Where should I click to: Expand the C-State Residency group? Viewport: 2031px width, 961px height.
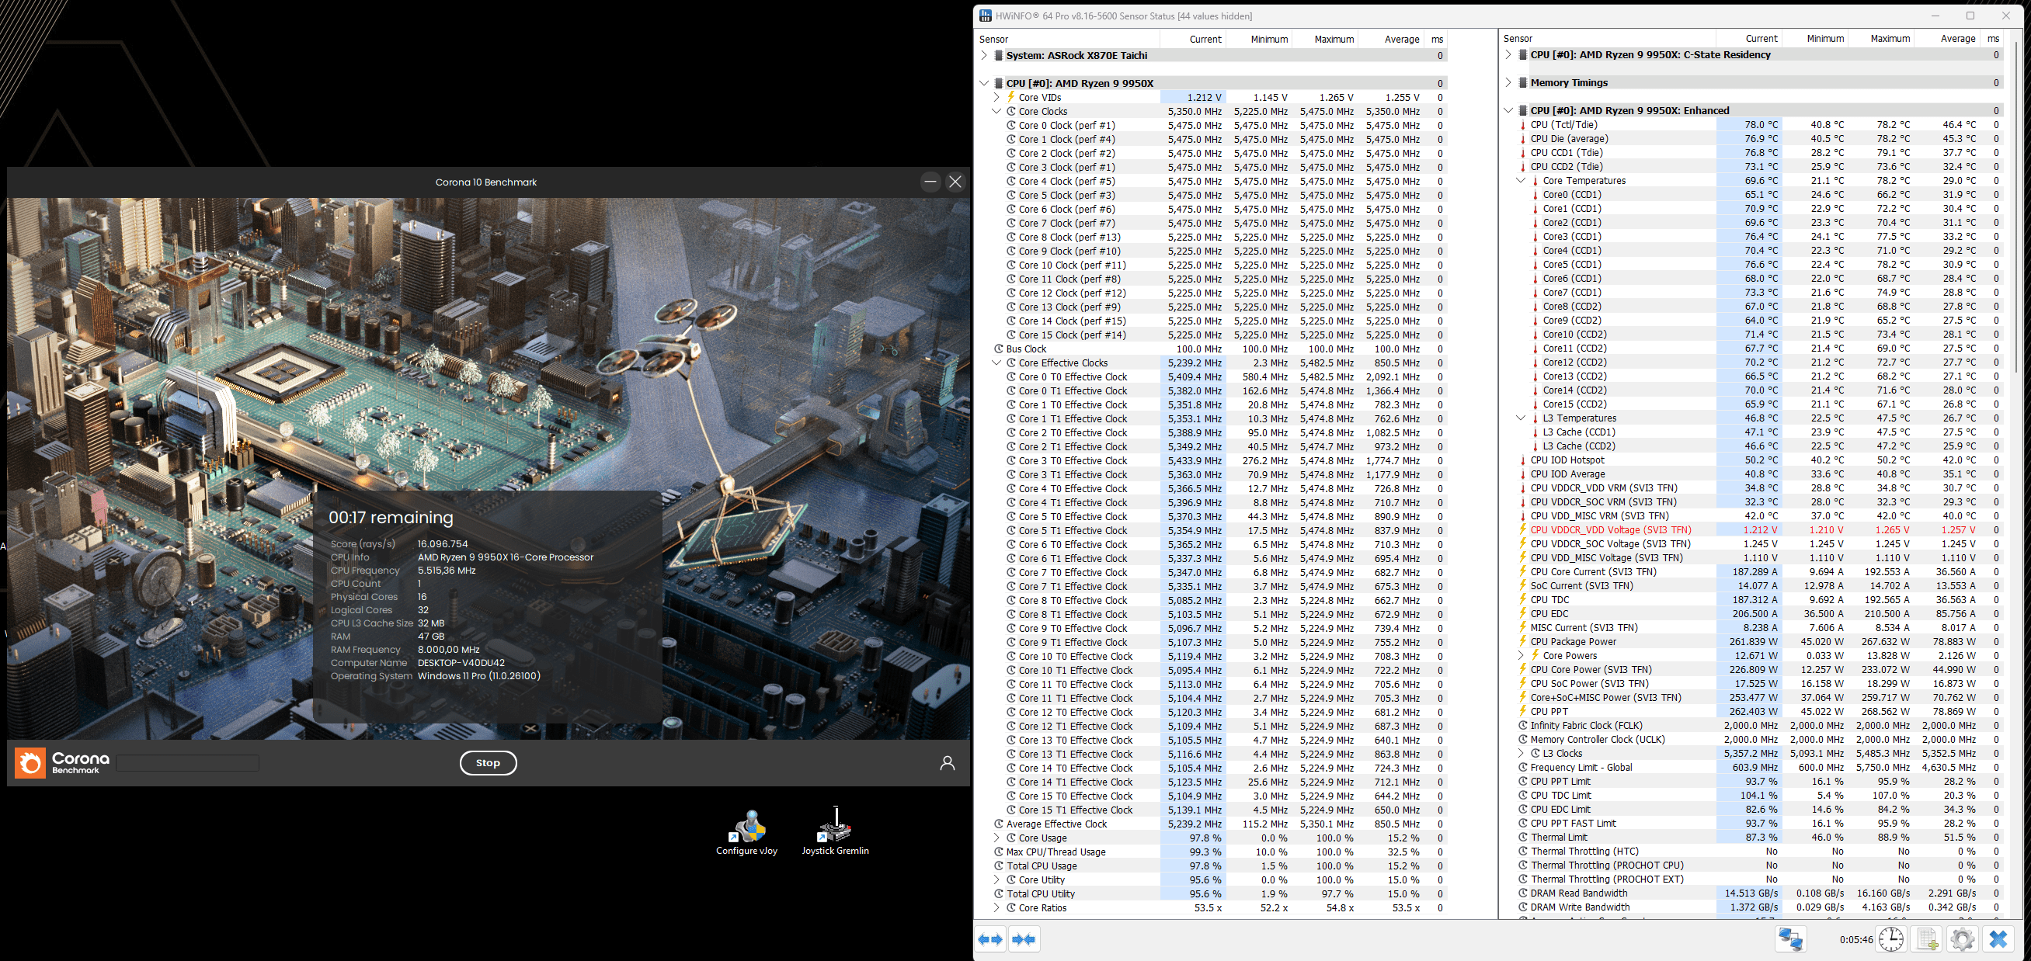1508,55
